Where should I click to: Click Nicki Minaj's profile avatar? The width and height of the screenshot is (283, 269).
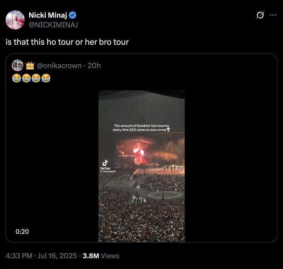15,20
